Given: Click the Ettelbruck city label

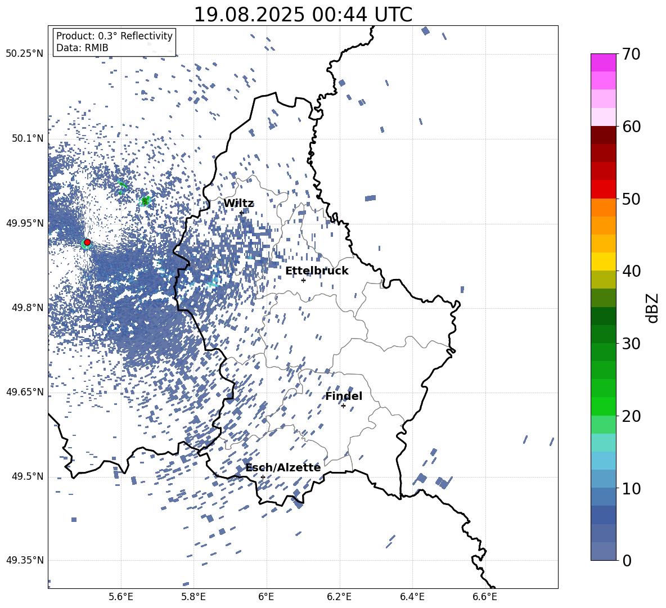Looking at the screenshot, I should [317, 271].
